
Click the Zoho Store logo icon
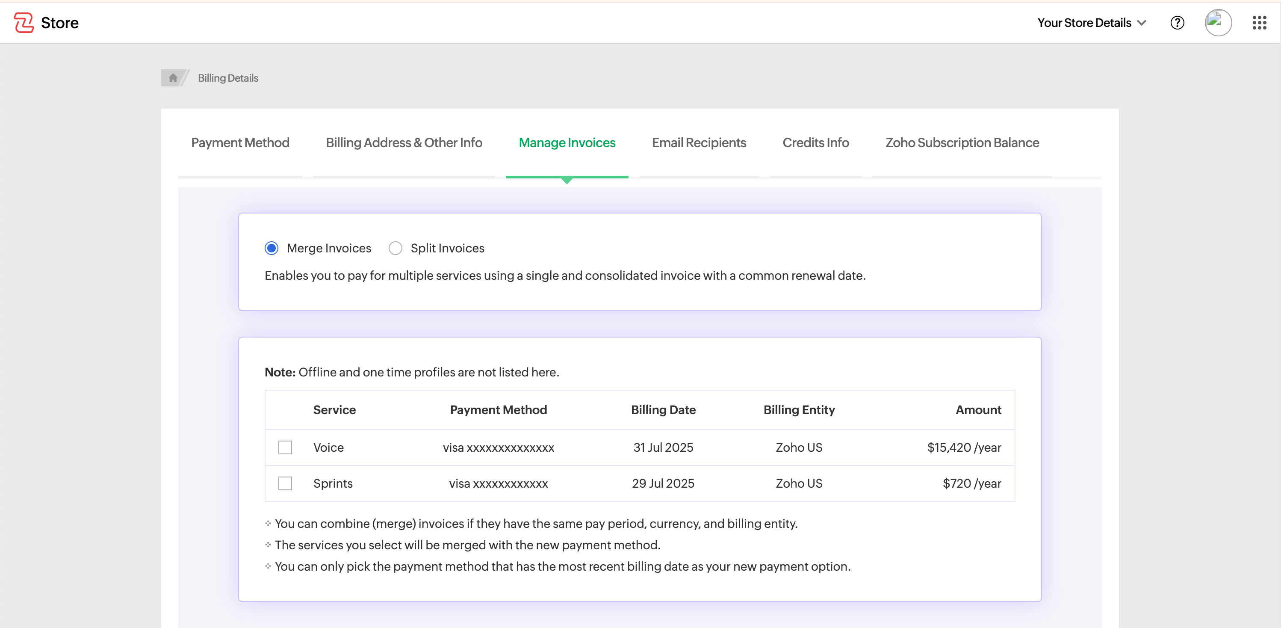point(24,22)
